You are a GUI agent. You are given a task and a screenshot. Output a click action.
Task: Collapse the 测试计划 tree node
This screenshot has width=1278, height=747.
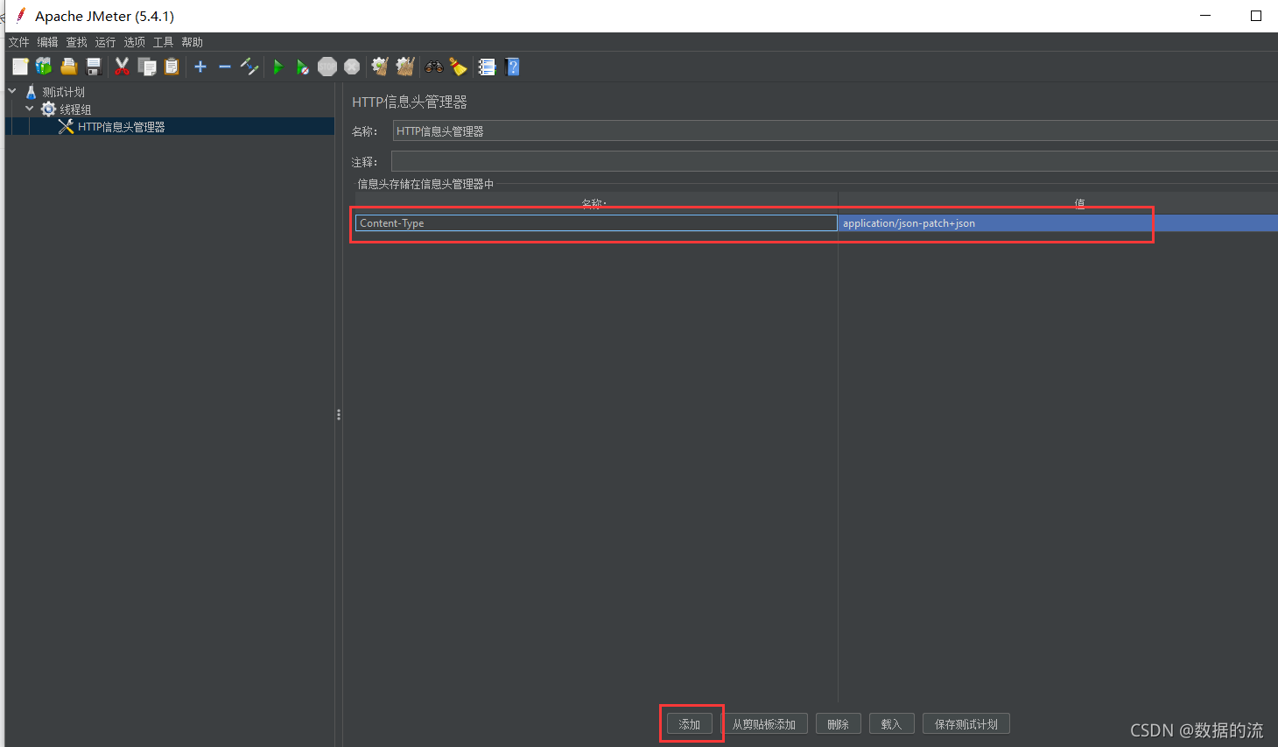pyautogui.click(x=12, y=91)
